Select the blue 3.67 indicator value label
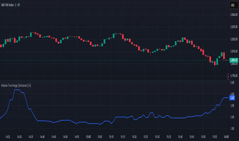The image size is (239, 141). 232,98
